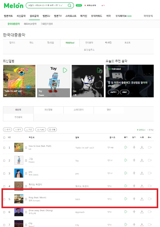Image resolution: width=160 pixels, height=227 pixels.
Task: Open song details icon for you
Action: [26, 173]
